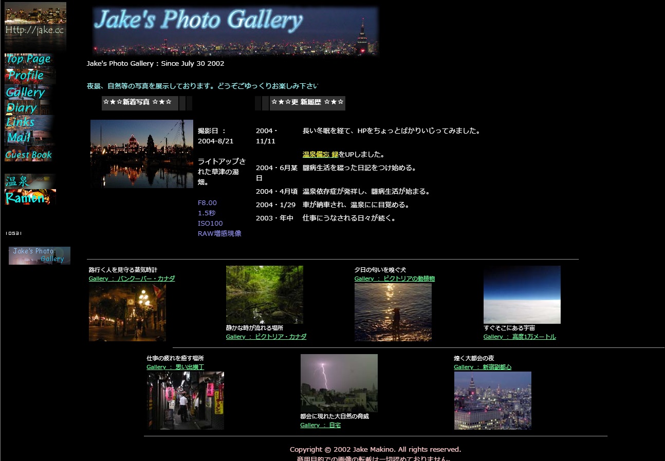Image resolution: width=665 pixels, height=461 pixels.
Task: Click the Mail sidebar image button
Action: (20, 137)
